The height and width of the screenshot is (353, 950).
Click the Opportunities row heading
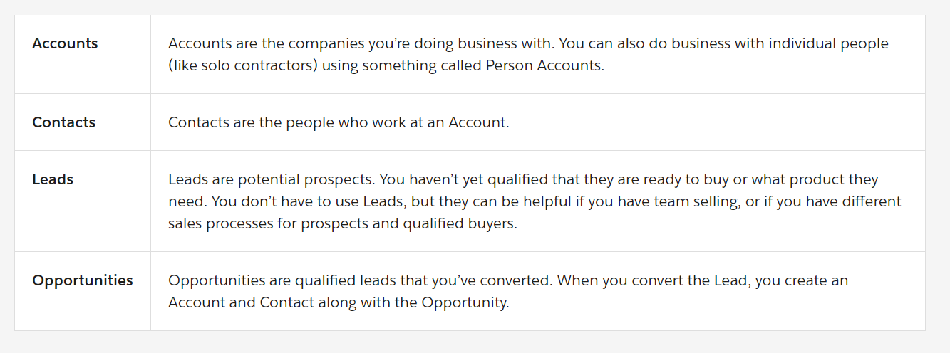tap(83, 280)
